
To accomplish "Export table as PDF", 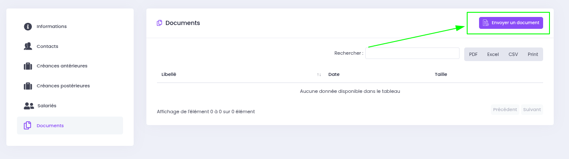I will [474, 54].
